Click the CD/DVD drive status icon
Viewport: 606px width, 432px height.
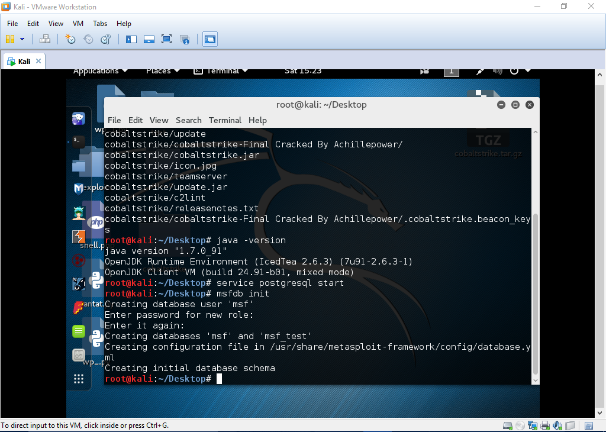[x=520, y=426]
